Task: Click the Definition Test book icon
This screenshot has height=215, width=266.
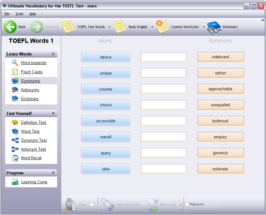Action: [x=15, y=122]
